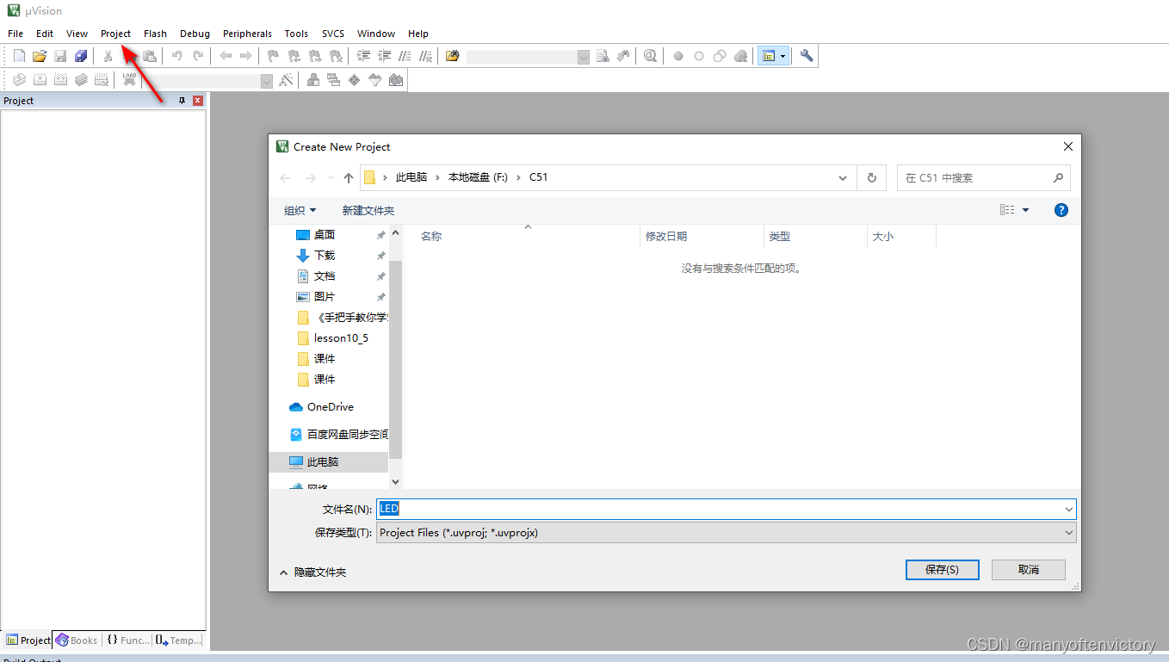Image resolution: width=1169 pixels, height=662 pixels.
Task: Expand the Select Target combo box
Action: pyautogui.click(x=267, y=80)
